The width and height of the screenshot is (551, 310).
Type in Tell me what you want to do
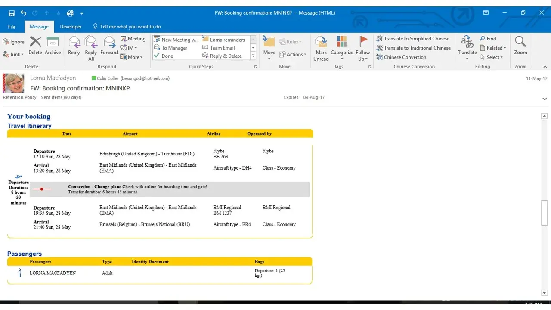130,27
